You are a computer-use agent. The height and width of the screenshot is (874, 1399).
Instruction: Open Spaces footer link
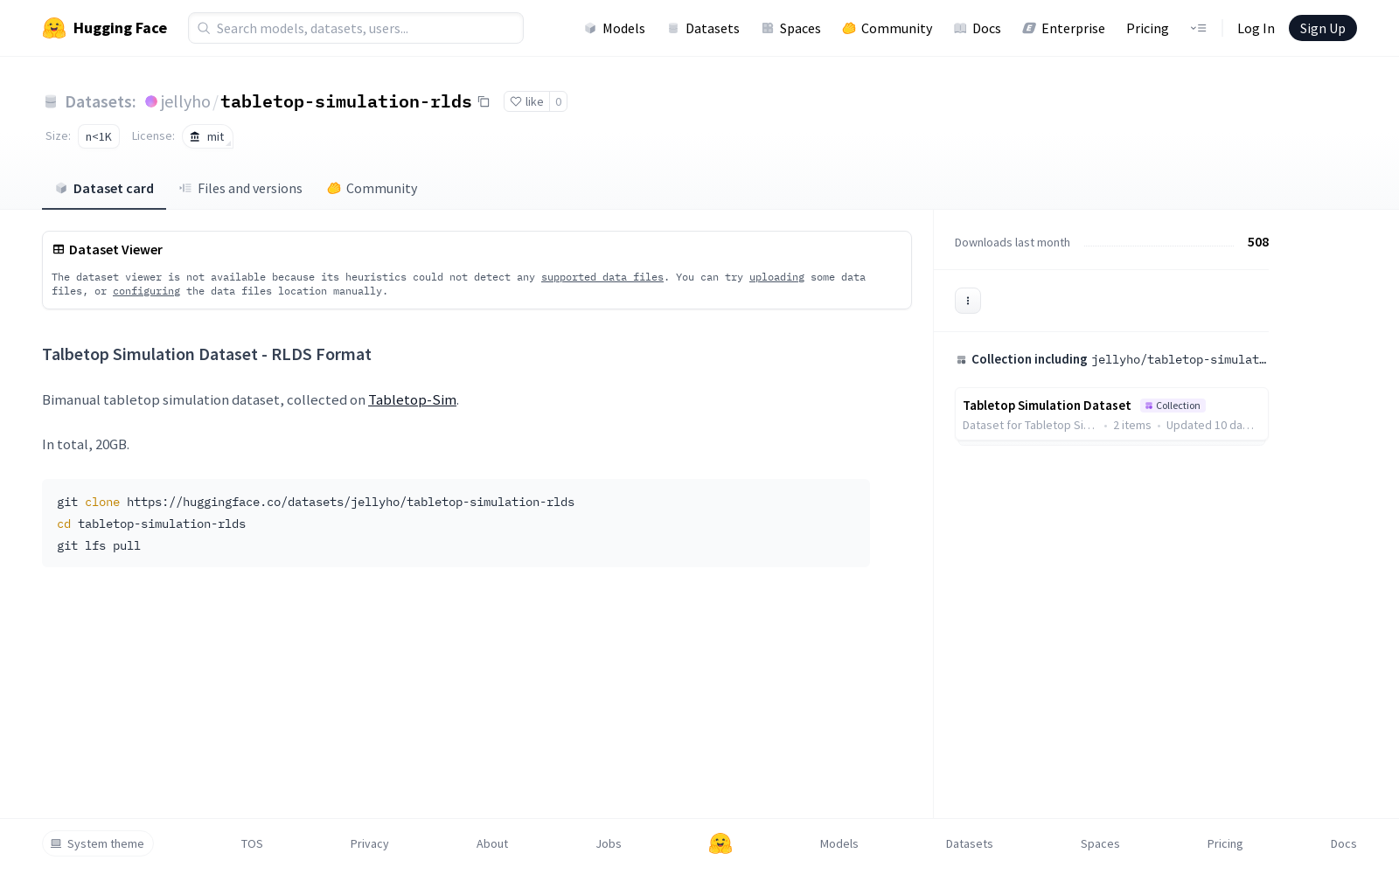pyautogui.click(x=1100, y=843)
